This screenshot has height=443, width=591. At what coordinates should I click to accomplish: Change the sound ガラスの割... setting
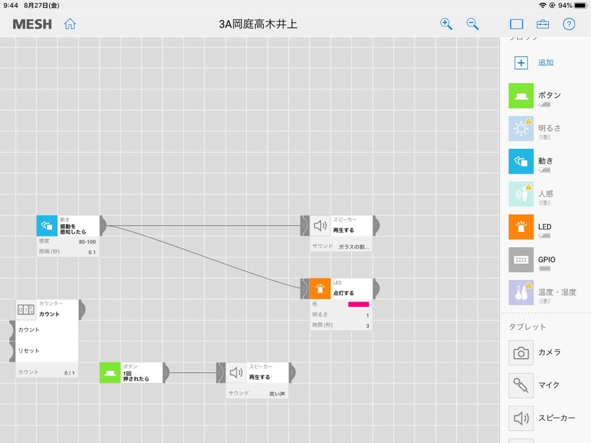[354, 247]
